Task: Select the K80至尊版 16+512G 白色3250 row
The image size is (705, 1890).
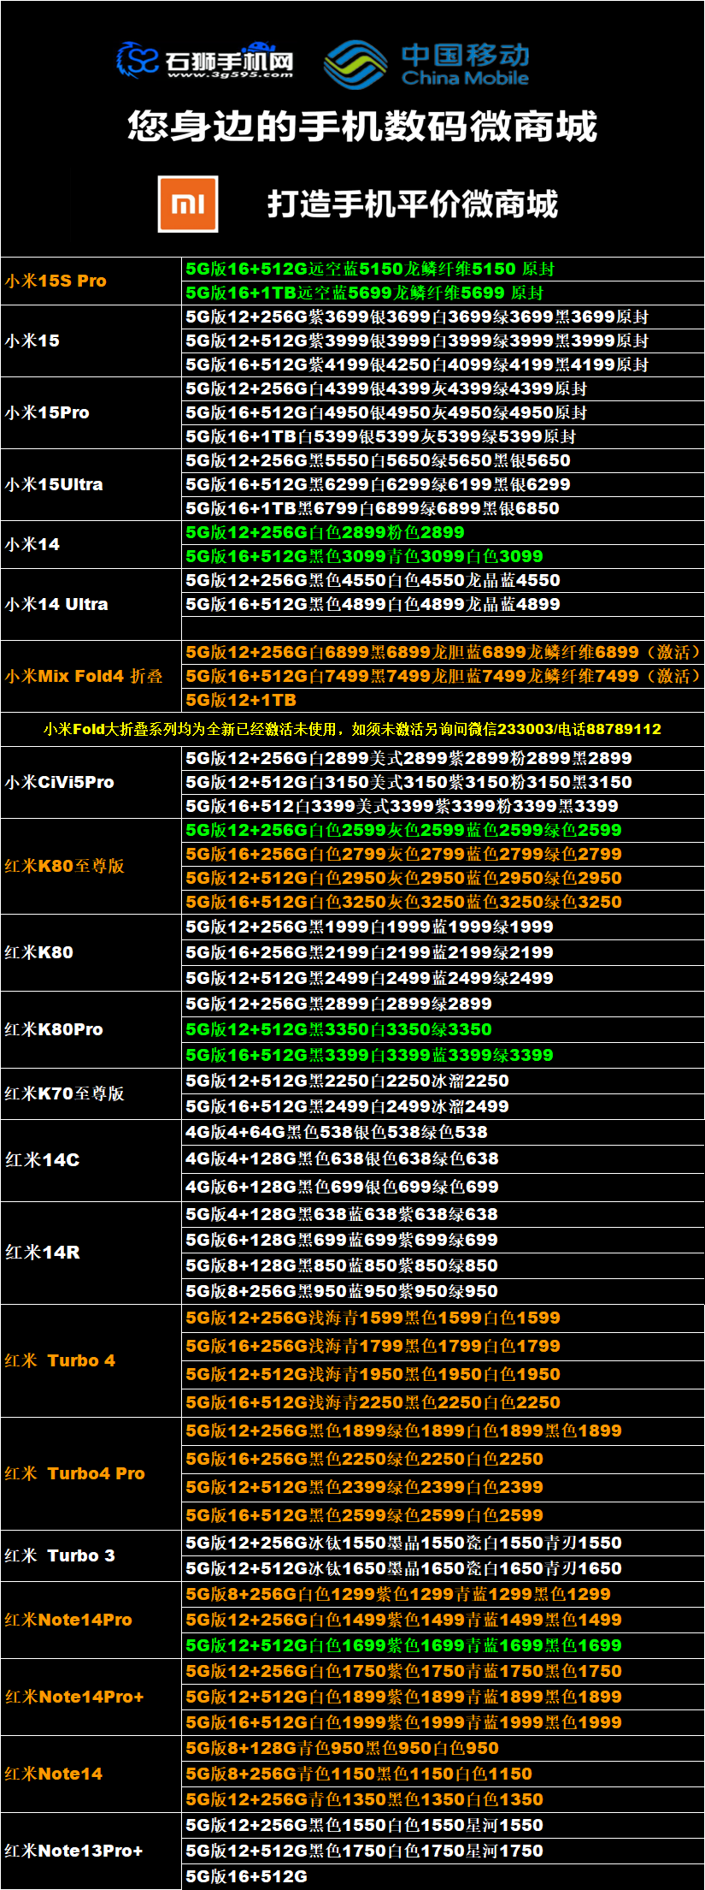Action: coord(444,902)
